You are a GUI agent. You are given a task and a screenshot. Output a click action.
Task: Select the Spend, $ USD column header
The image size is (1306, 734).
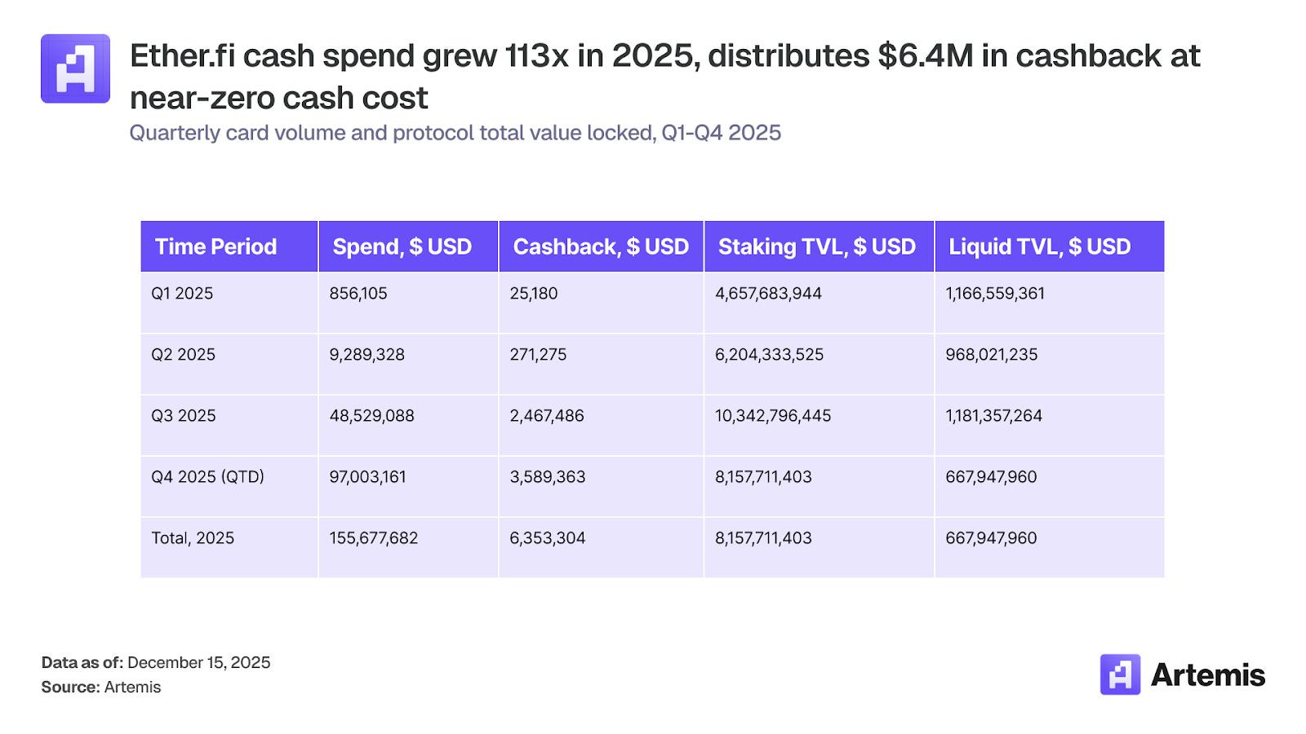click(x=402, y=246)
